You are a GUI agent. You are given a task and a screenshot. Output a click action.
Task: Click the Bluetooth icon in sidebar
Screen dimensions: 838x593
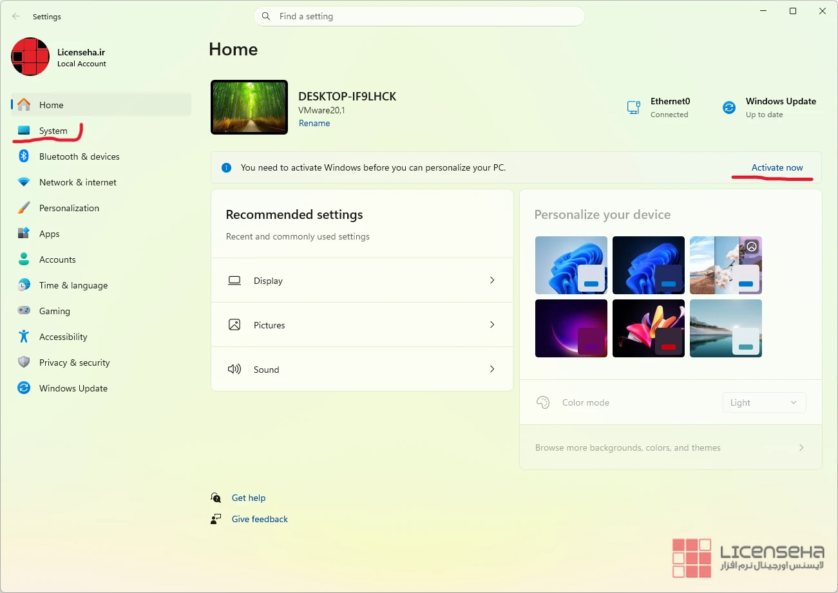click(x=24, y=156)
